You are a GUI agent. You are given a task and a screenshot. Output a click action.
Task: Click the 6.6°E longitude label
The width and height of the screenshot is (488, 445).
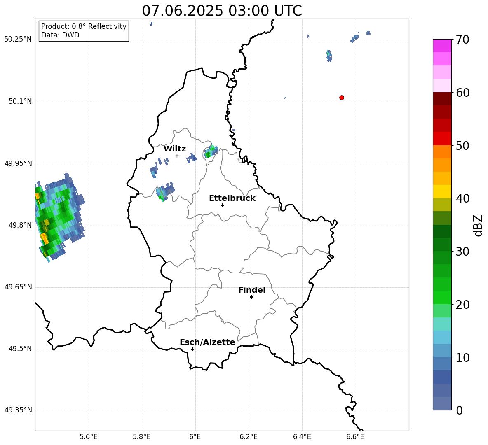coord(355,437)
